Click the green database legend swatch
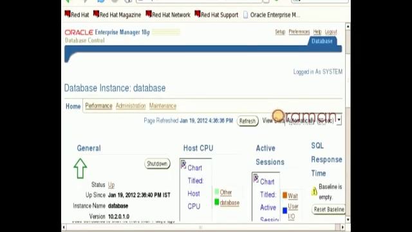The width and height of the screenshot is (412, 232). (x=217, y=202)
